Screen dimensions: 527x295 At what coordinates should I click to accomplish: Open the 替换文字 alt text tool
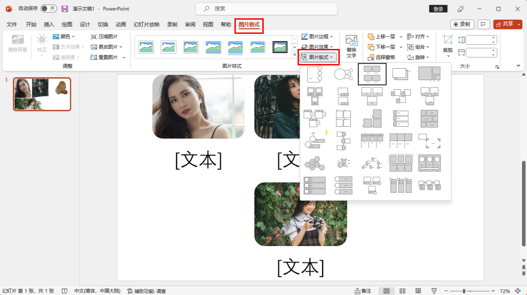[351, 46]
